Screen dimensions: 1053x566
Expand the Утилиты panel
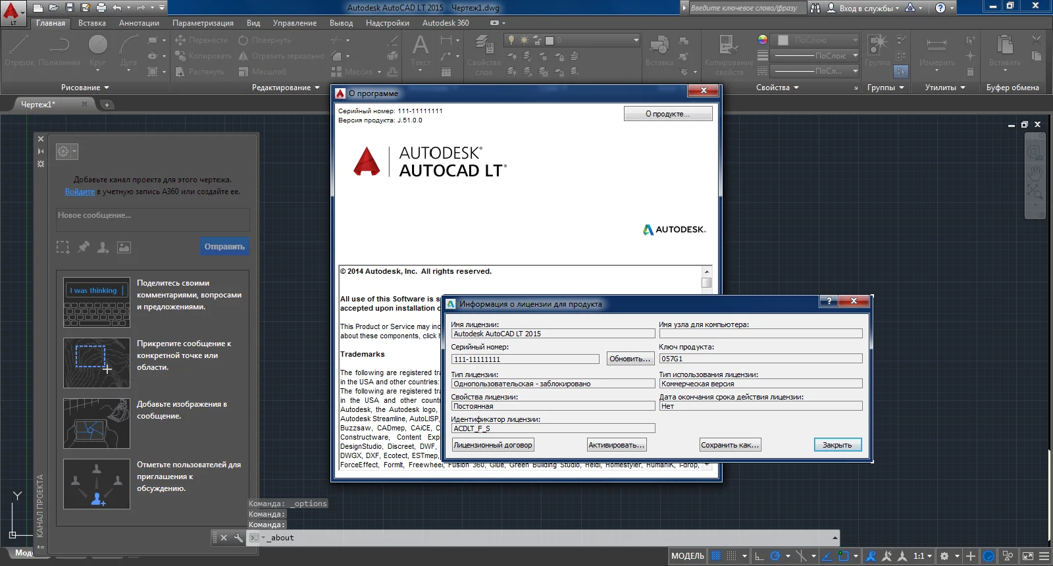point(945,88)
